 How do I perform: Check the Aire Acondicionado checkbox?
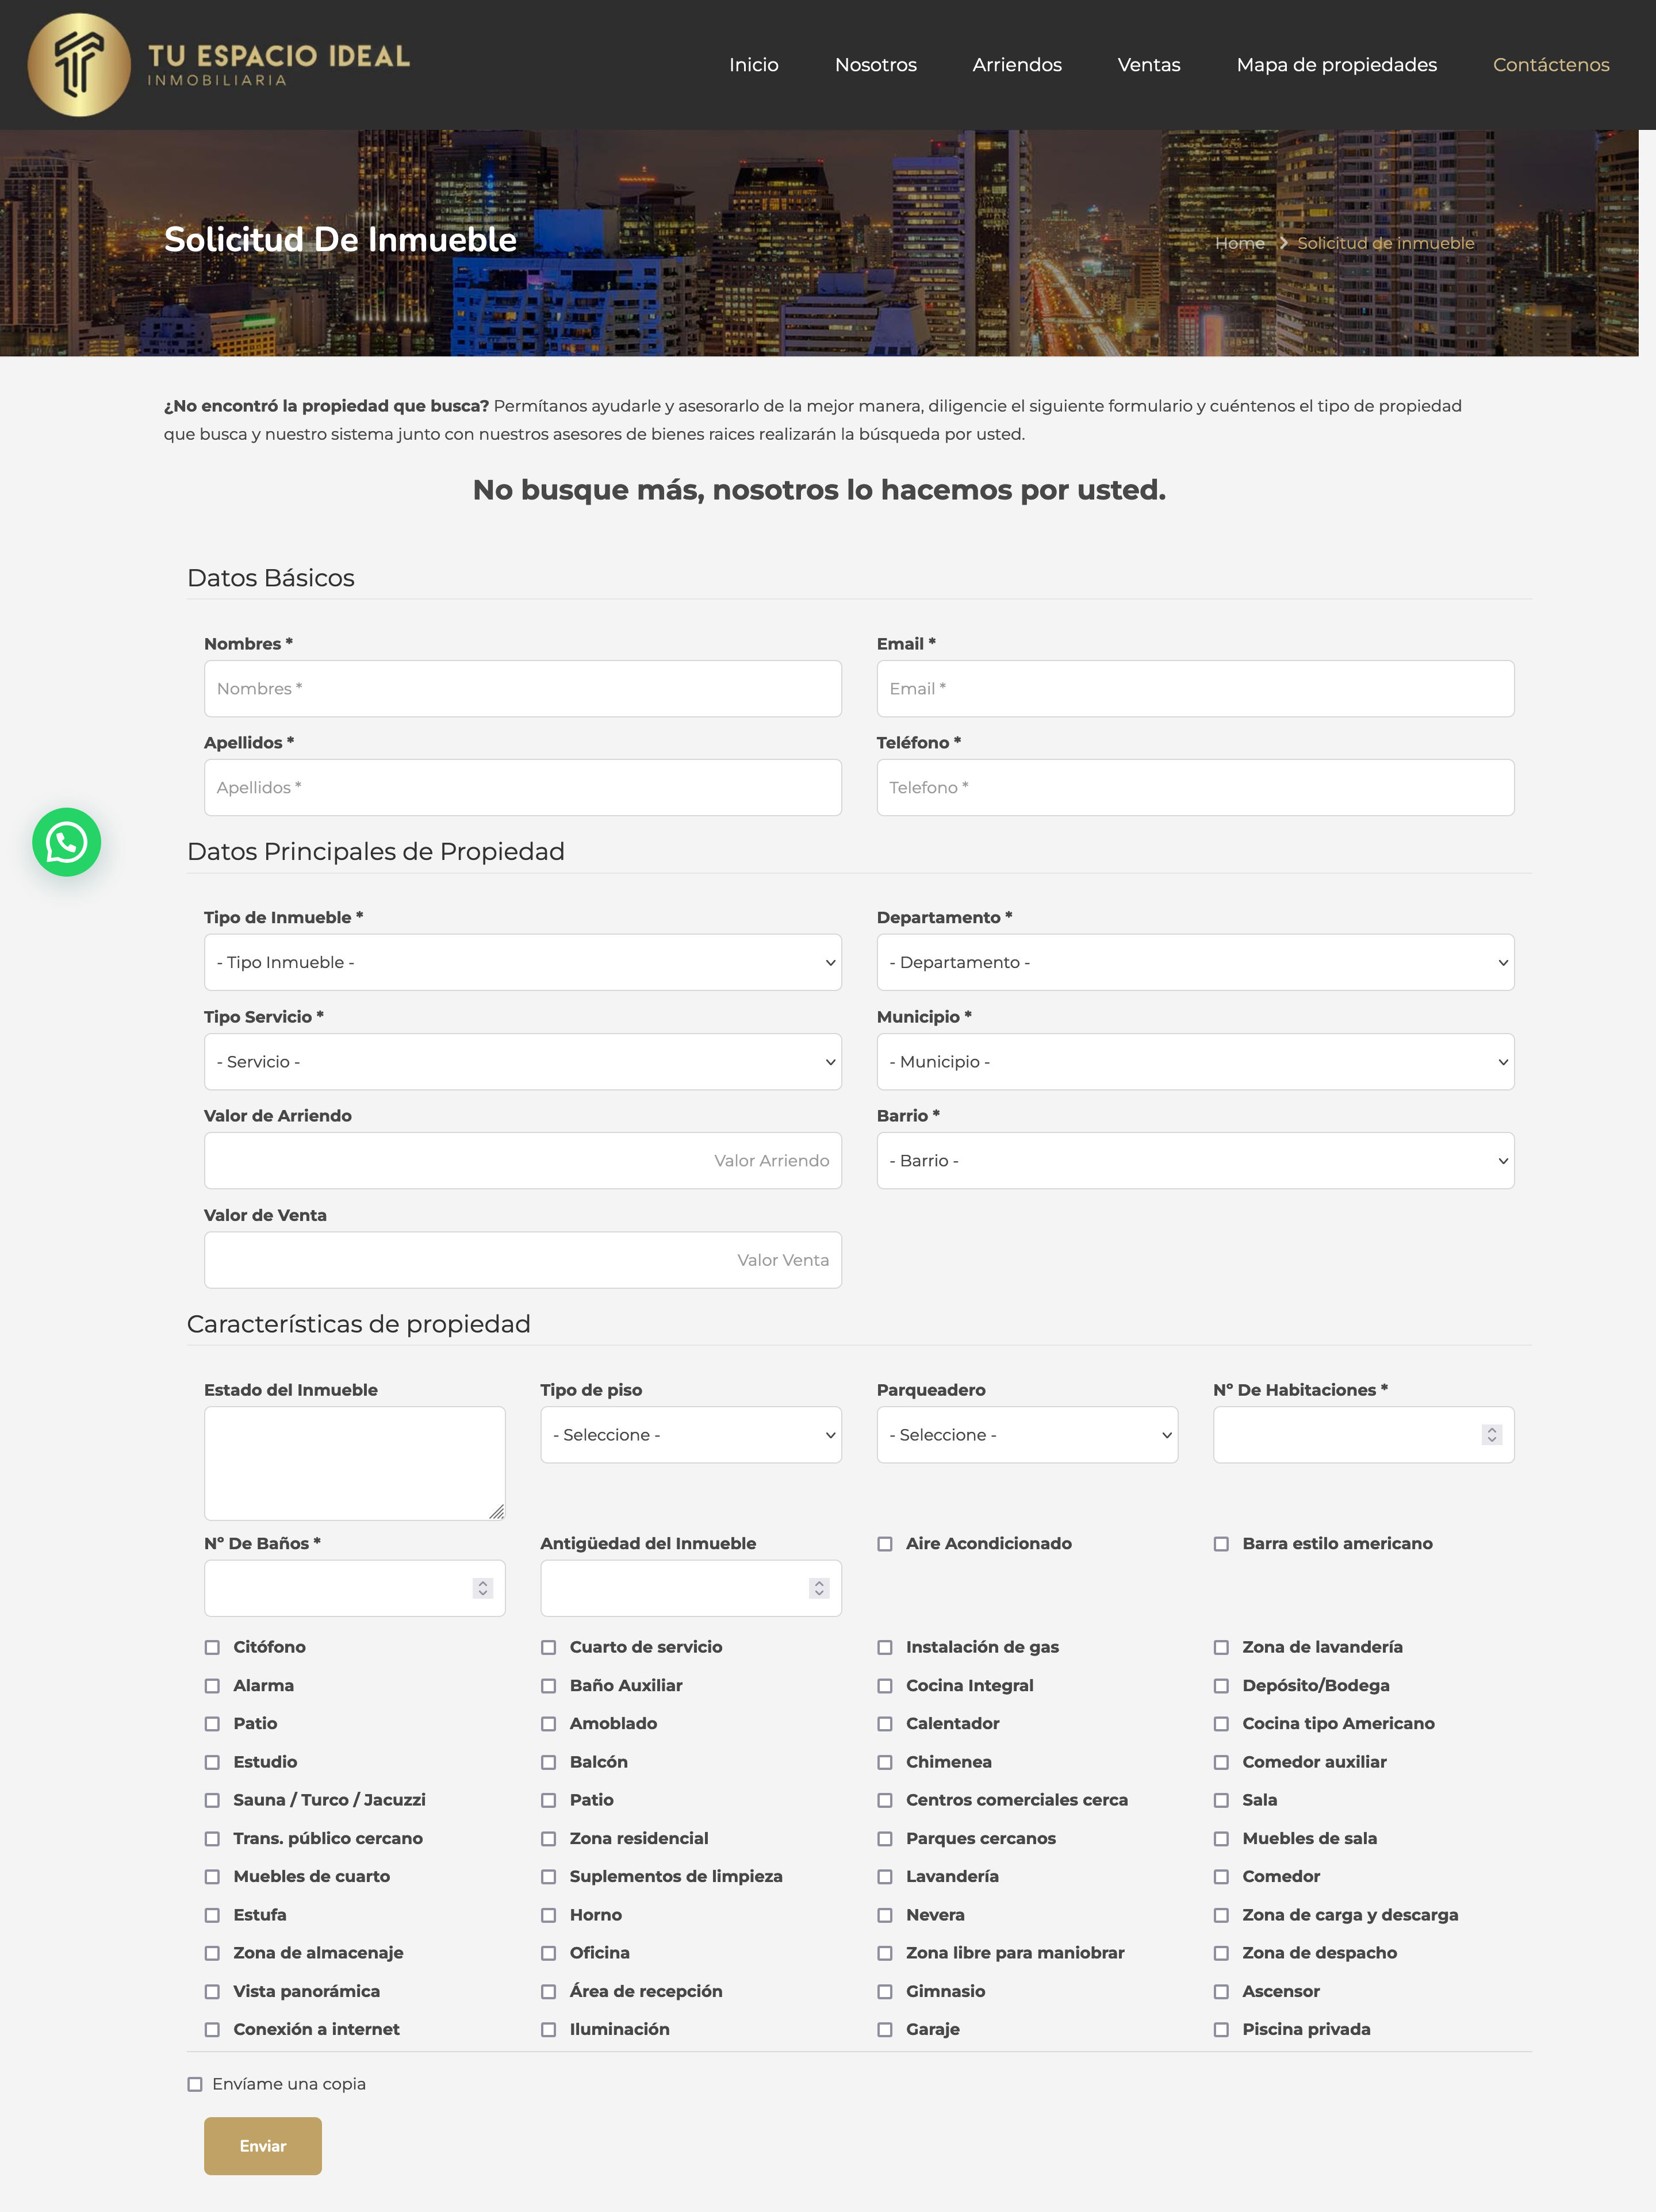pyautogui.click(x=885, y=1544)
